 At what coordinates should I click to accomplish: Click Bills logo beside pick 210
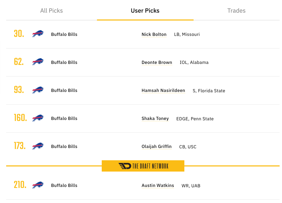pos(38,185)
